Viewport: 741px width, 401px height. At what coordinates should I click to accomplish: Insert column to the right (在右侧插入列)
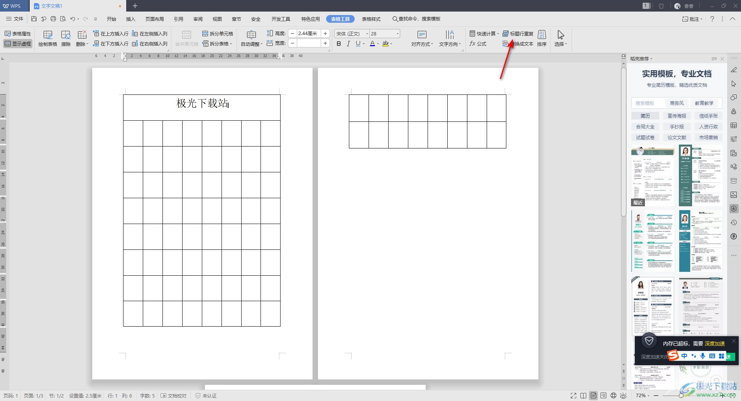(150, 44)
